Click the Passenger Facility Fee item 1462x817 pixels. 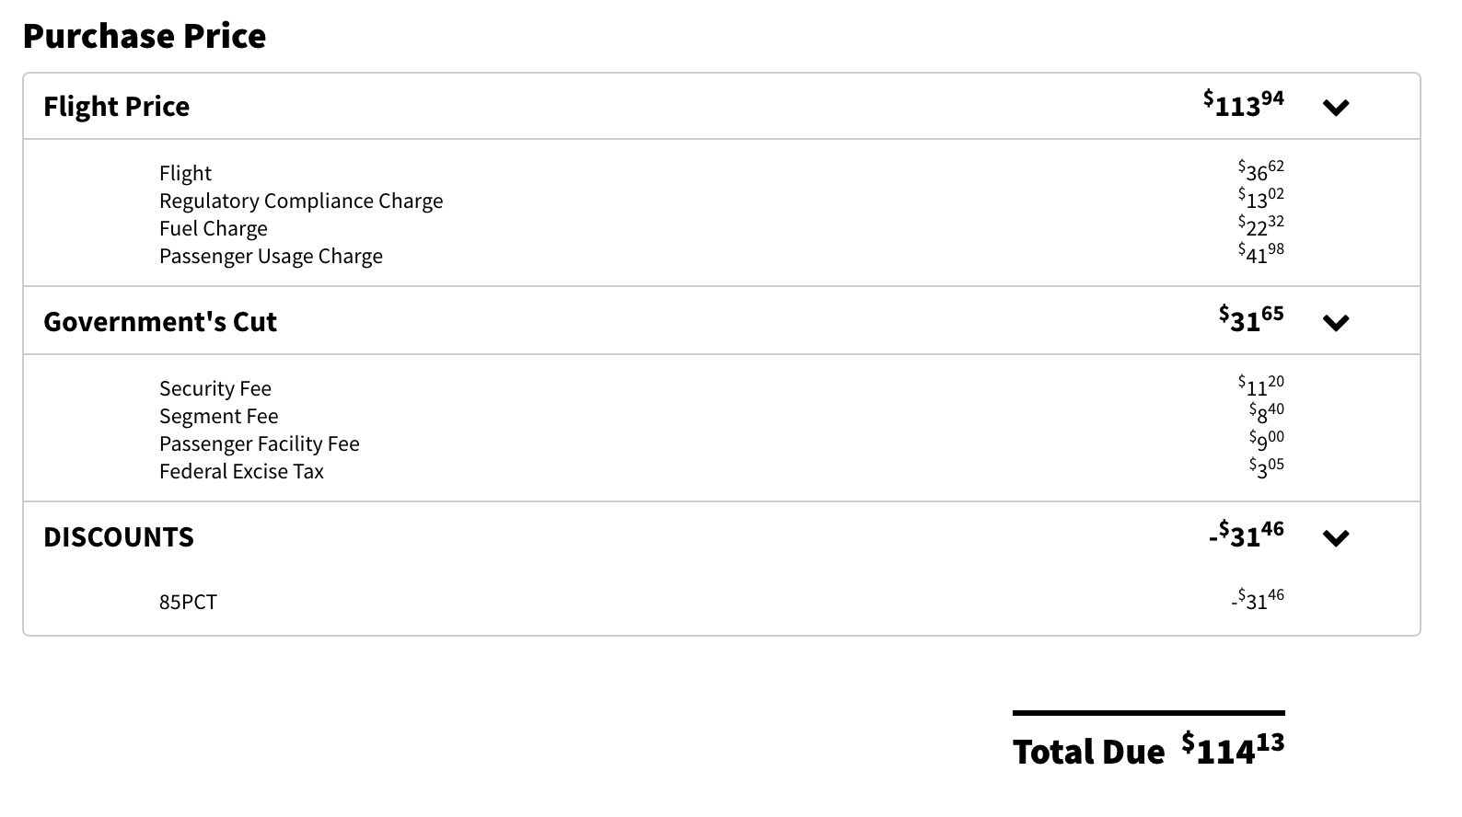[261, 443]
